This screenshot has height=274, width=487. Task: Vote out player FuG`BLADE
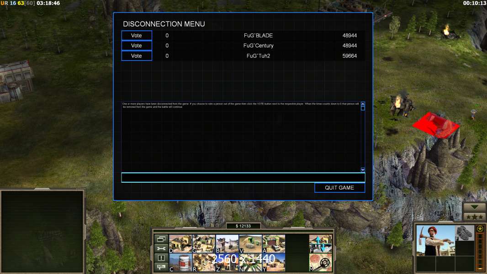coord(136,35)
